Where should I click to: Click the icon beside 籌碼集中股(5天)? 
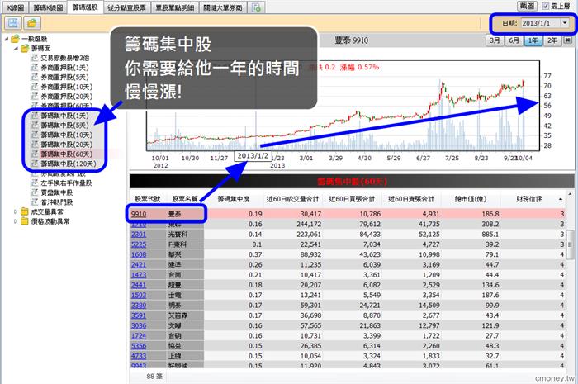(x=35, y=126)
